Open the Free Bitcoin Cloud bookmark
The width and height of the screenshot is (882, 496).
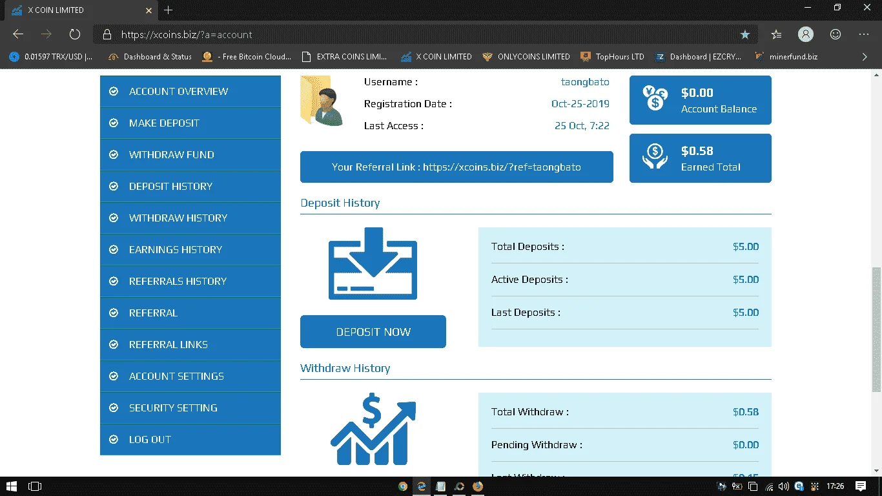[x=247, y=57]
